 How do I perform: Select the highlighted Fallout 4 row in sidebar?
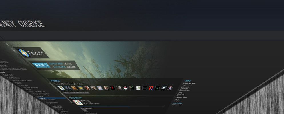coord(52,98)
